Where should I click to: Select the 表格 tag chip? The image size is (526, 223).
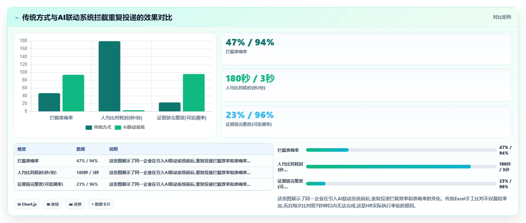[53, 204]
